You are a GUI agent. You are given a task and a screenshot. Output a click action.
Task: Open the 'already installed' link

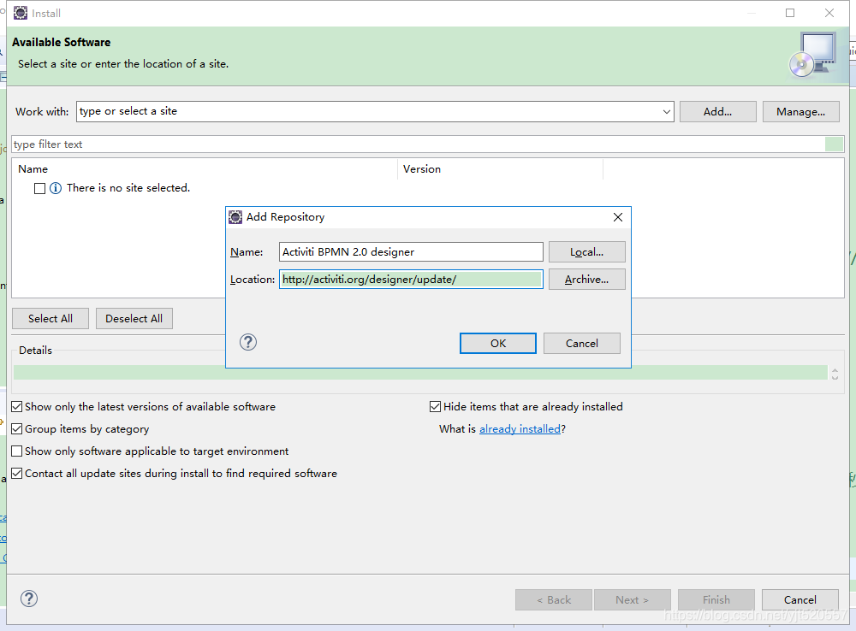pyautogui.click(x=520, y=429)
